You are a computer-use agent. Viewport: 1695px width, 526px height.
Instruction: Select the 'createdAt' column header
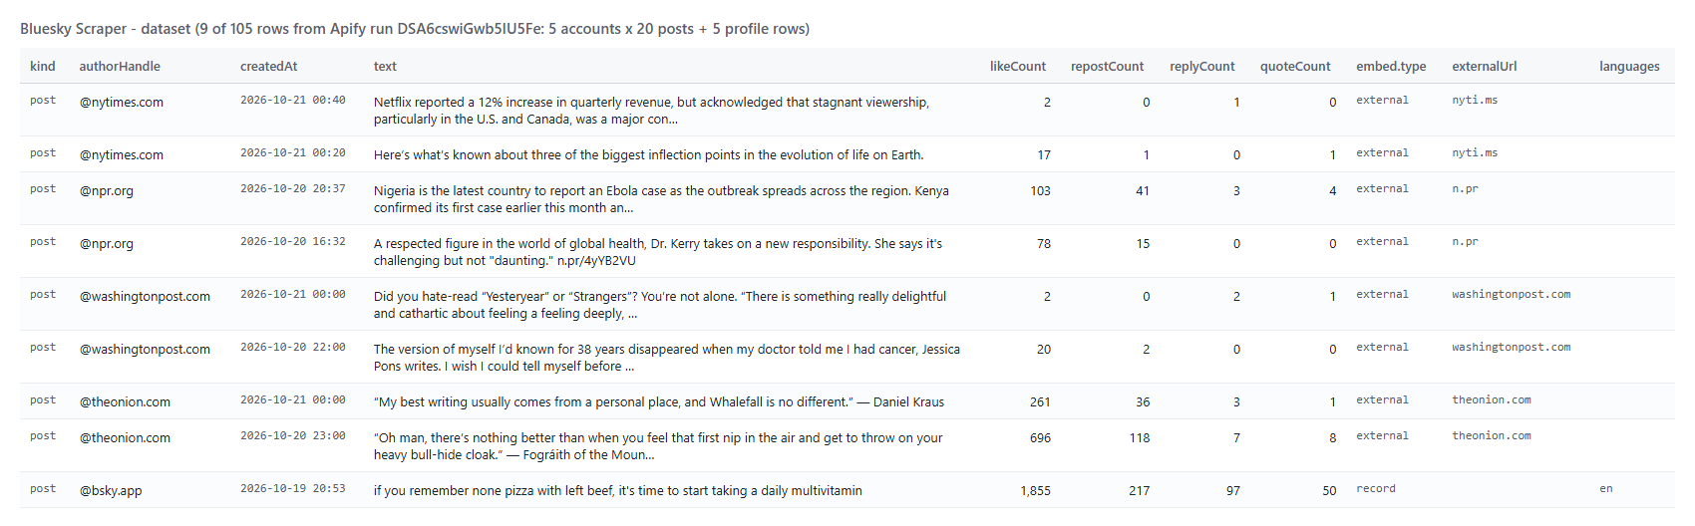269,67
